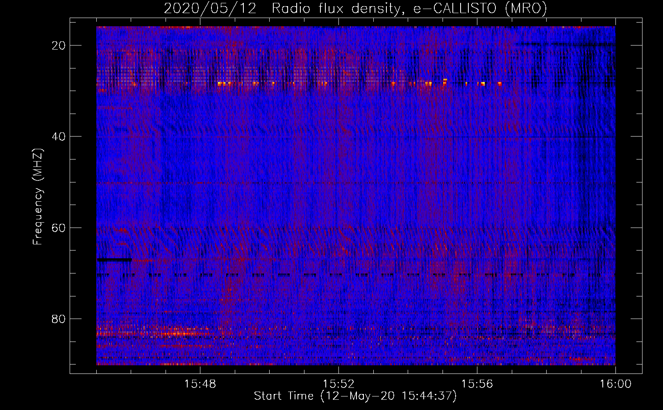Click the '15:56' time tick label
Viewport: 663px width, 410px height.
[x=477, y=384]
